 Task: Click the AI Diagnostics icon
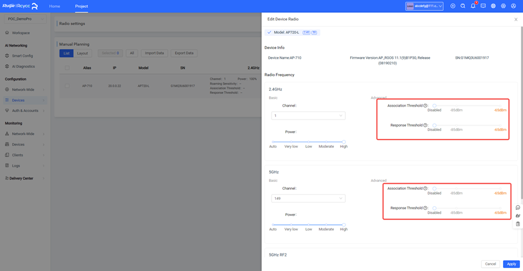7,67
